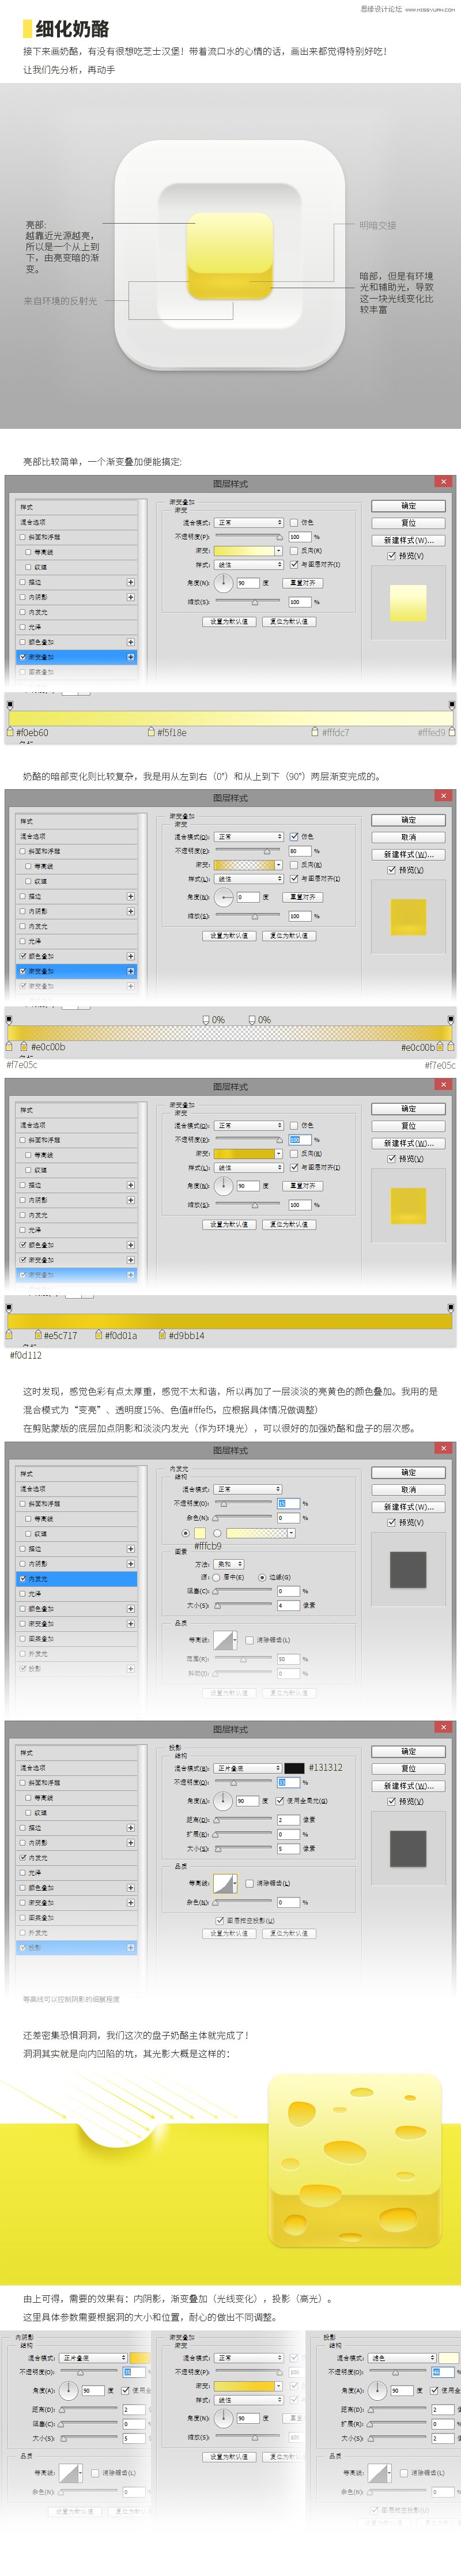Toggle 图层挖空投影 checkbox in Drop Shadow dialog

[x=219, y=1920]
